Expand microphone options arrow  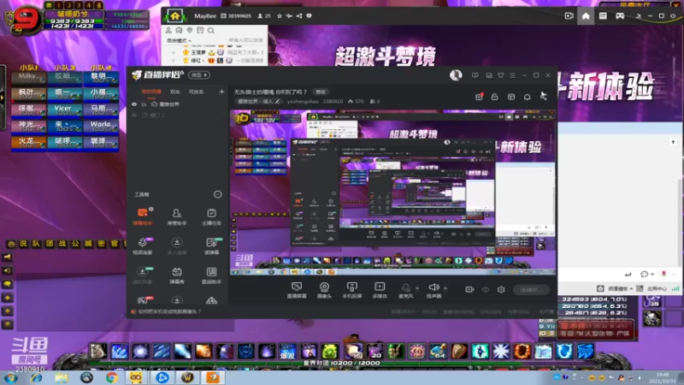click(x=417, y=288)
